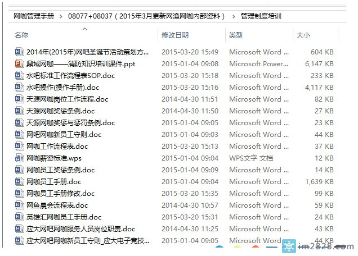Expand the chevron after 网咖管理手册 breadcrumb

[61, 16]
